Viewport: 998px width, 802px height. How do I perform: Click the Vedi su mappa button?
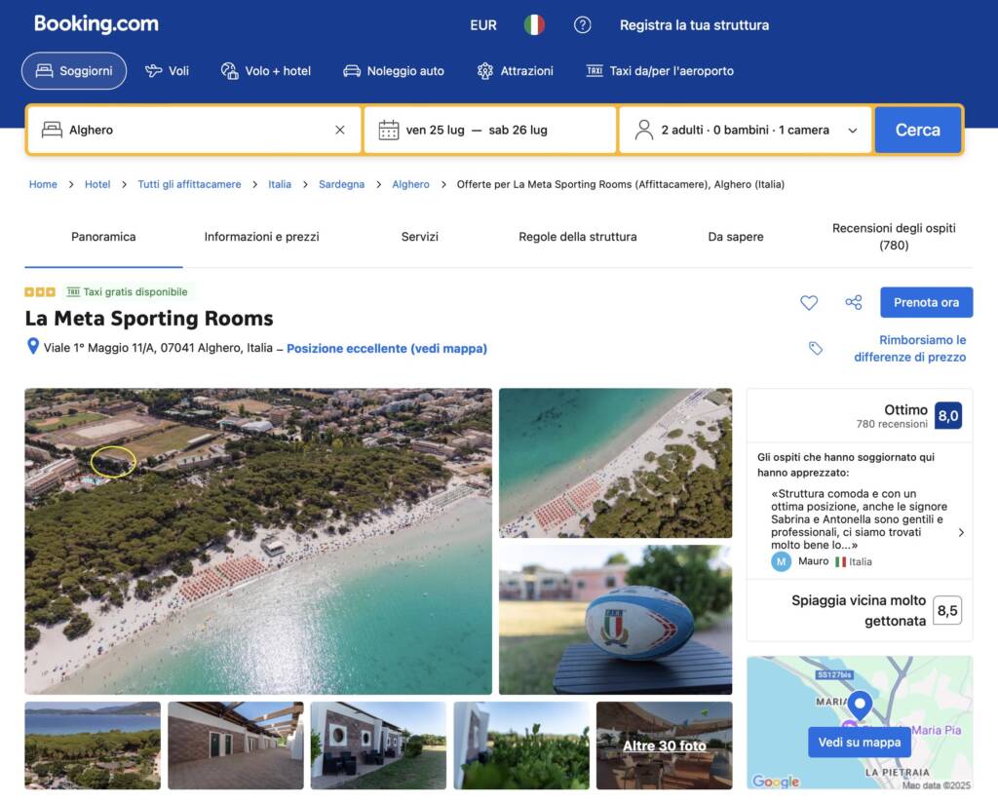[859, 743]
